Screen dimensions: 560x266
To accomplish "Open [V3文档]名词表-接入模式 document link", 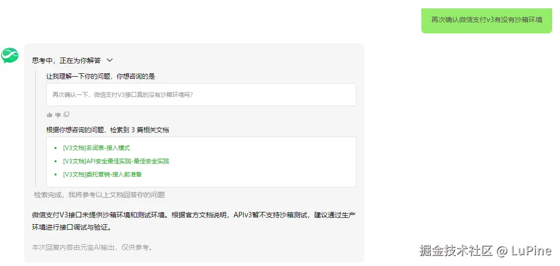I will pos(96,148).
